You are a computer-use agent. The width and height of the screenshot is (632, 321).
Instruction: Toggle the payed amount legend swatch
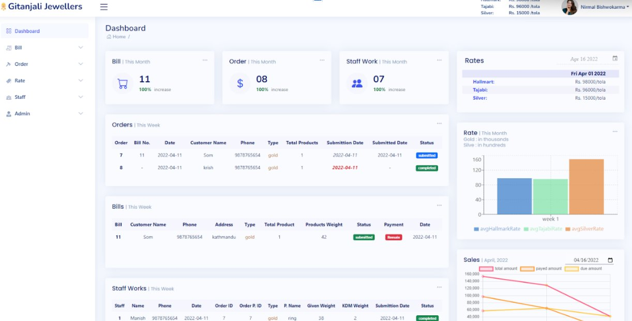(527, 269)
